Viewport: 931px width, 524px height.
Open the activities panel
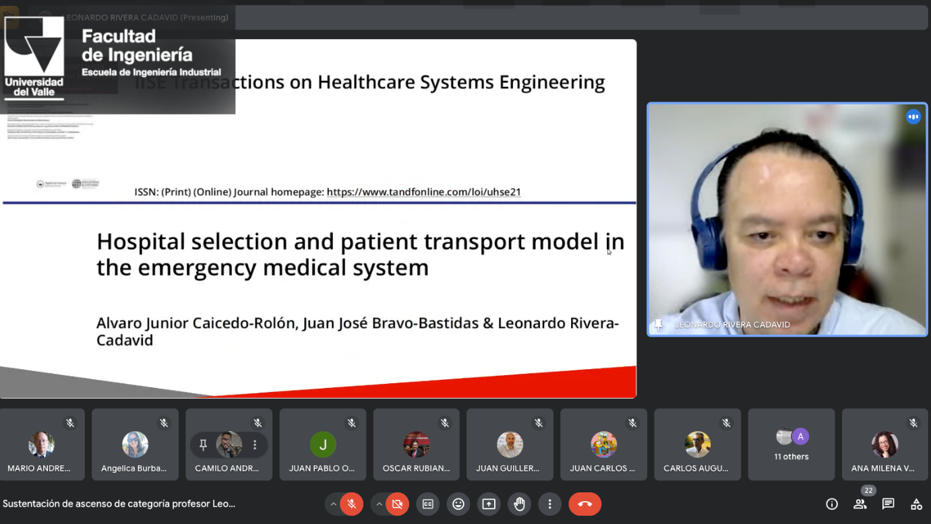[x=916, y=504]
